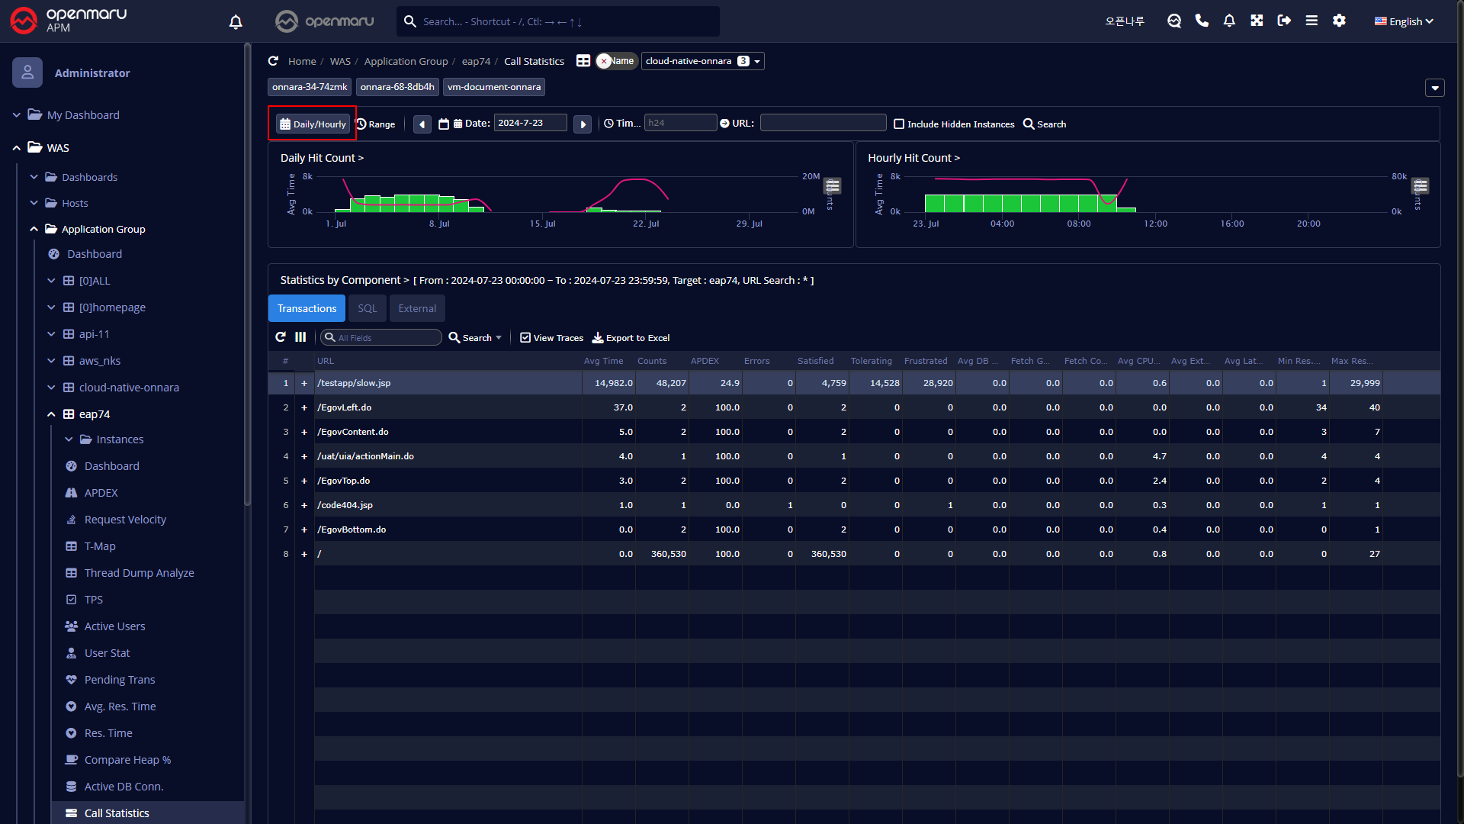
Task: Select the Daily/Hourly mode button
Action: (313, 124)
